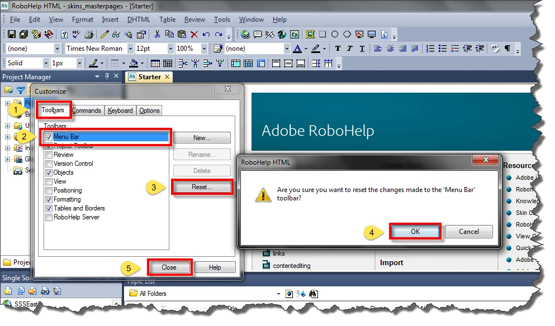
Task: Click the Save All icon
Action: tap(23, 34)
